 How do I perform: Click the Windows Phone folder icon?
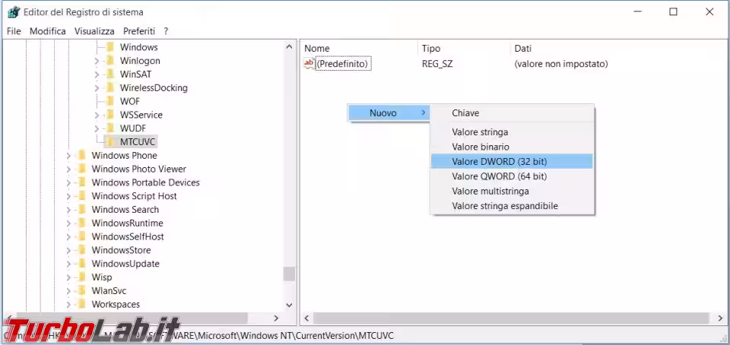[82, 155]
